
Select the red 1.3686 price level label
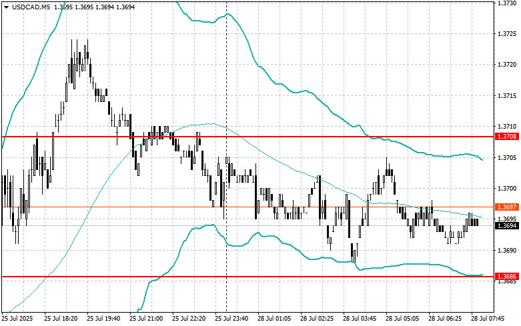[x=507, y=277]
